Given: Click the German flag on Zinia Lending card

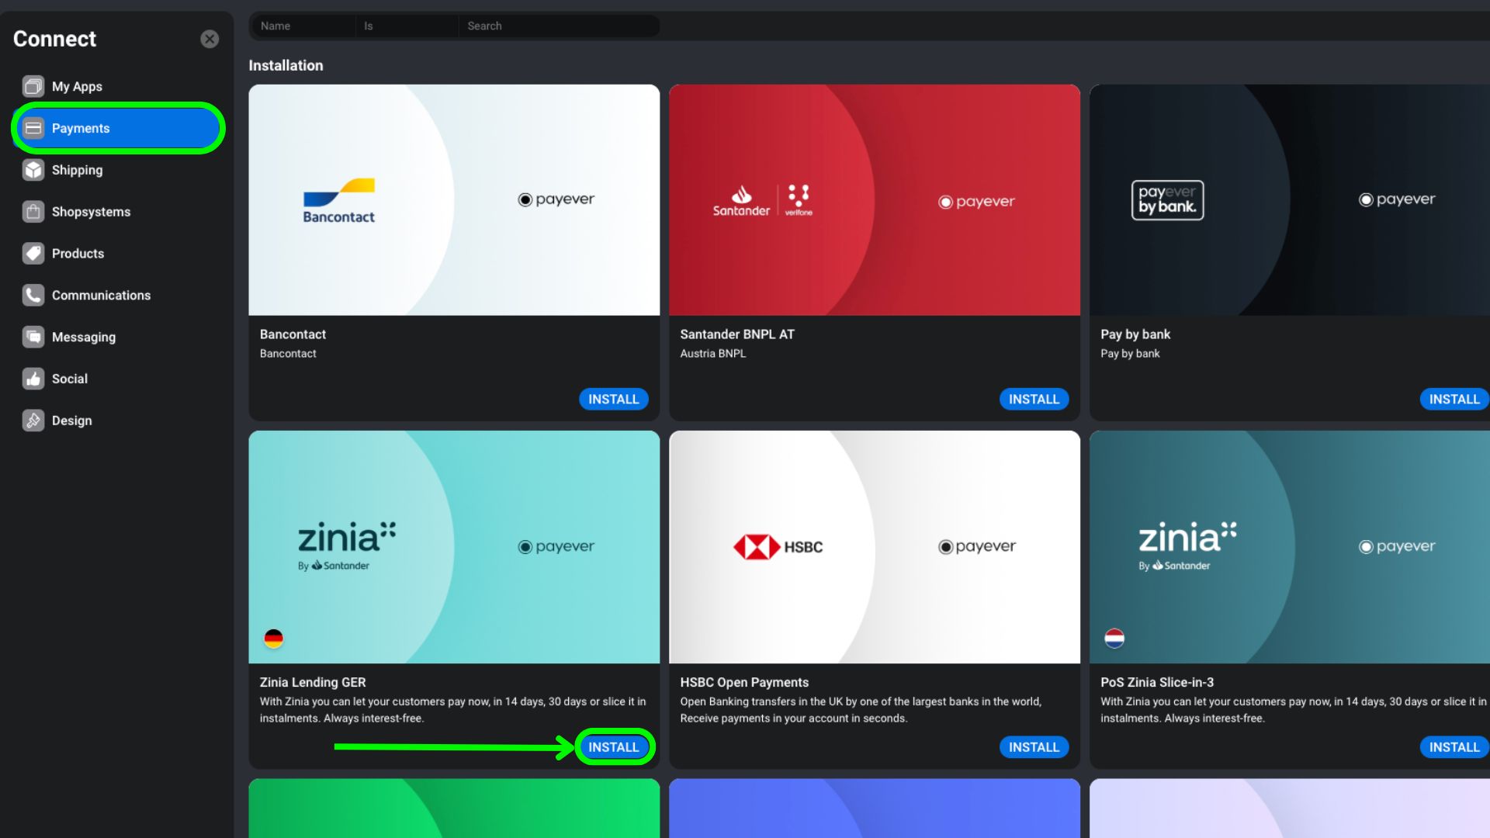Looking at the screenshot, I should pyautogui.click(x=273, y=639).
